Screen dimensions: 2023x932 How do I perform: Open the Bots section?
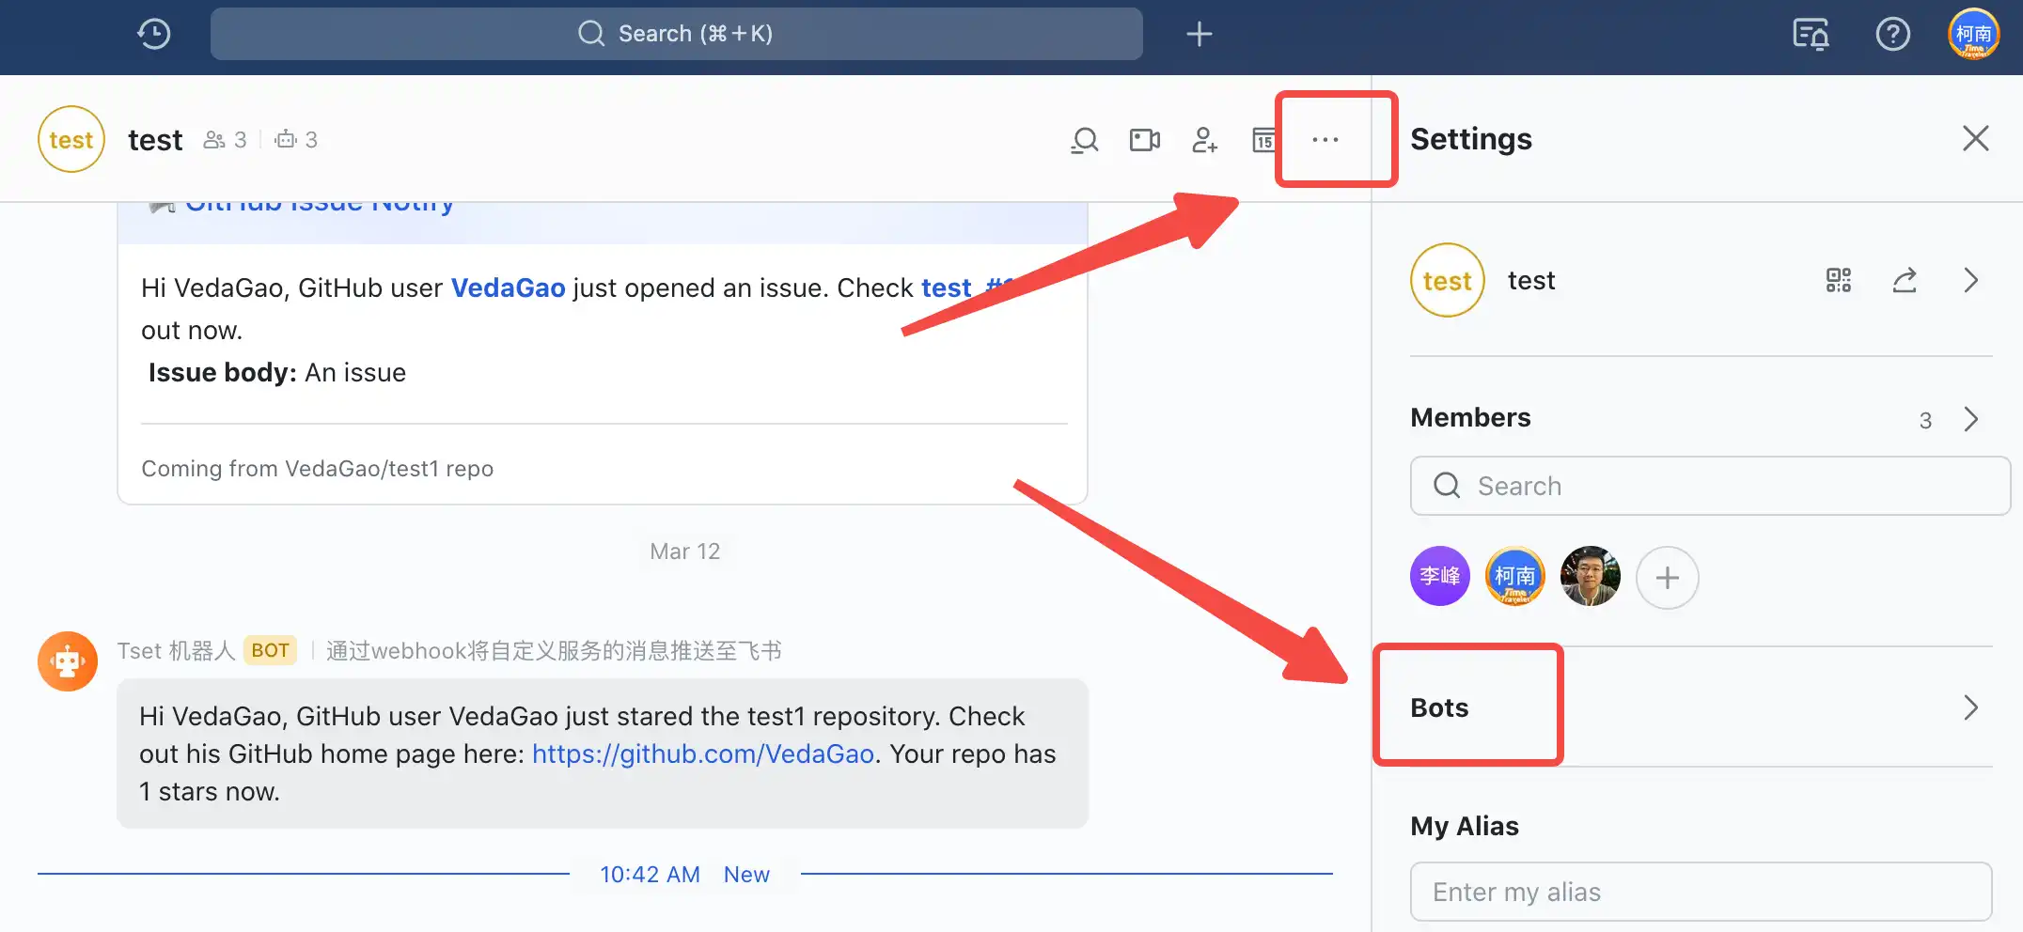tap(1701, 707)
